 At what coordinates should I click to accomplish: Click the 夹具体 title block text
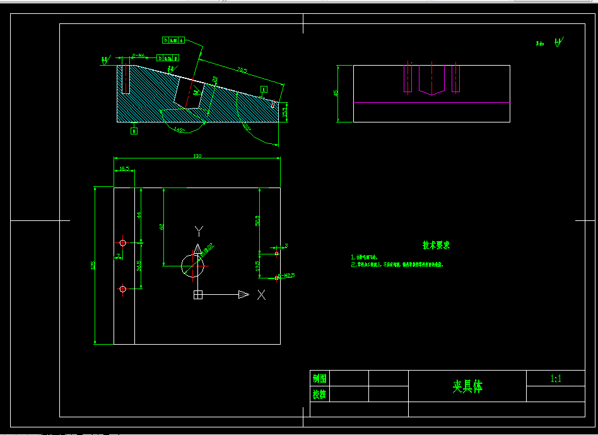click(x=467, y=386)
